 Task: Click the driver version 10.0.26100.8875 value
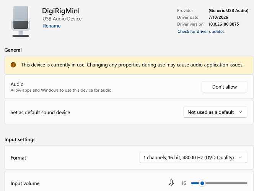pos(223,24)
